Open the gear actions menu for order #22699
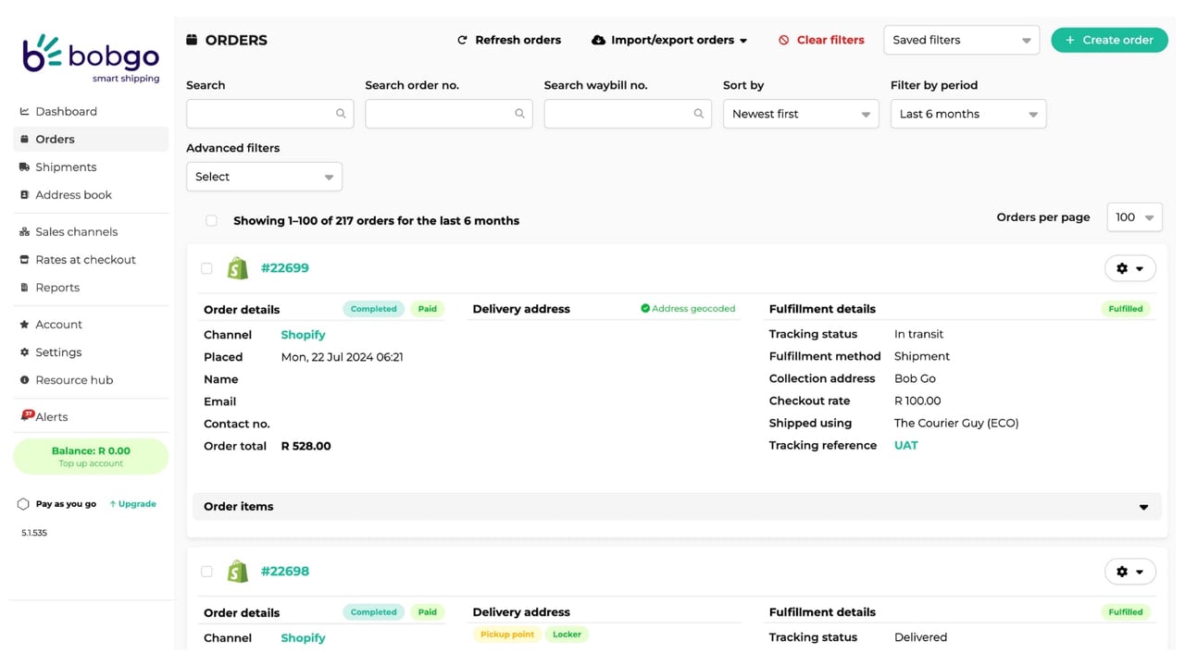Image resolution: width=1185 pixels, height=666 pixels. coord(1130,268)
